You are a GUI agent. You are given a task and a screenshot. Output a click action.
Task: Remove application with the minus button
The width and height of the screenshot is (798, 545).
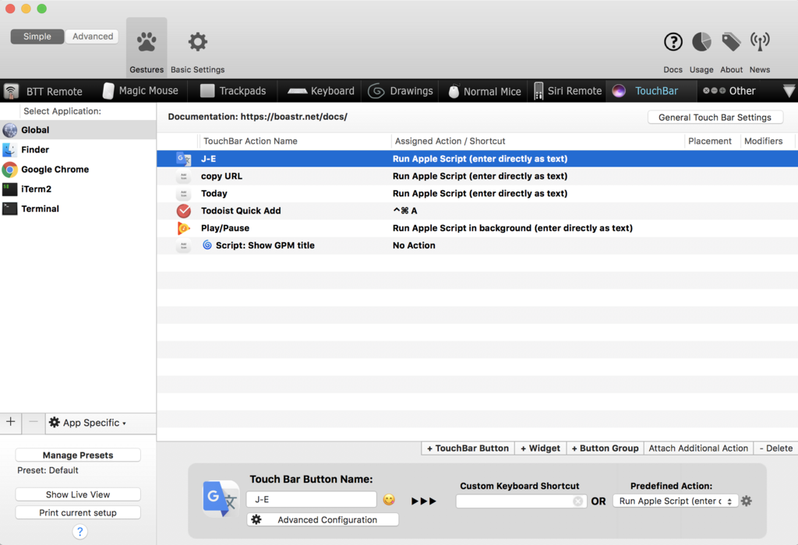33,422
